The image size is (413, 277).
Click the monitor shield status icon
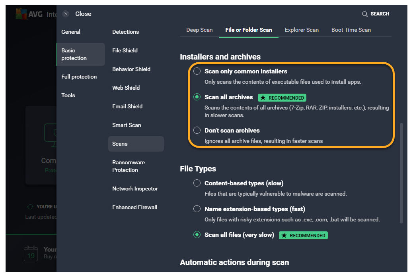[x=50, y=133]
